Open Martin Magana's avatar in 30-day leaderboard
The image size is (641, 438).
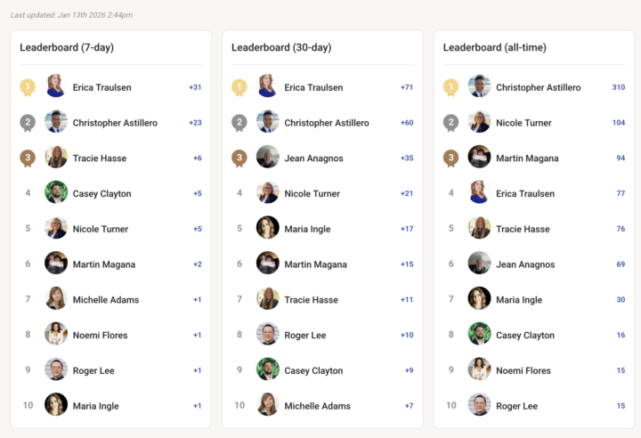(x=268, y=263)
